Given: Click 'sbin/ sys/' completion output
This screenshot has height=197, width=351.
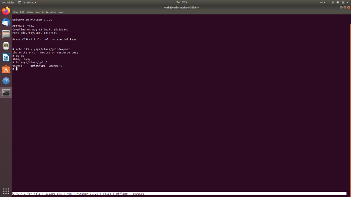Looking at the screenshot, I should [21, 59].
